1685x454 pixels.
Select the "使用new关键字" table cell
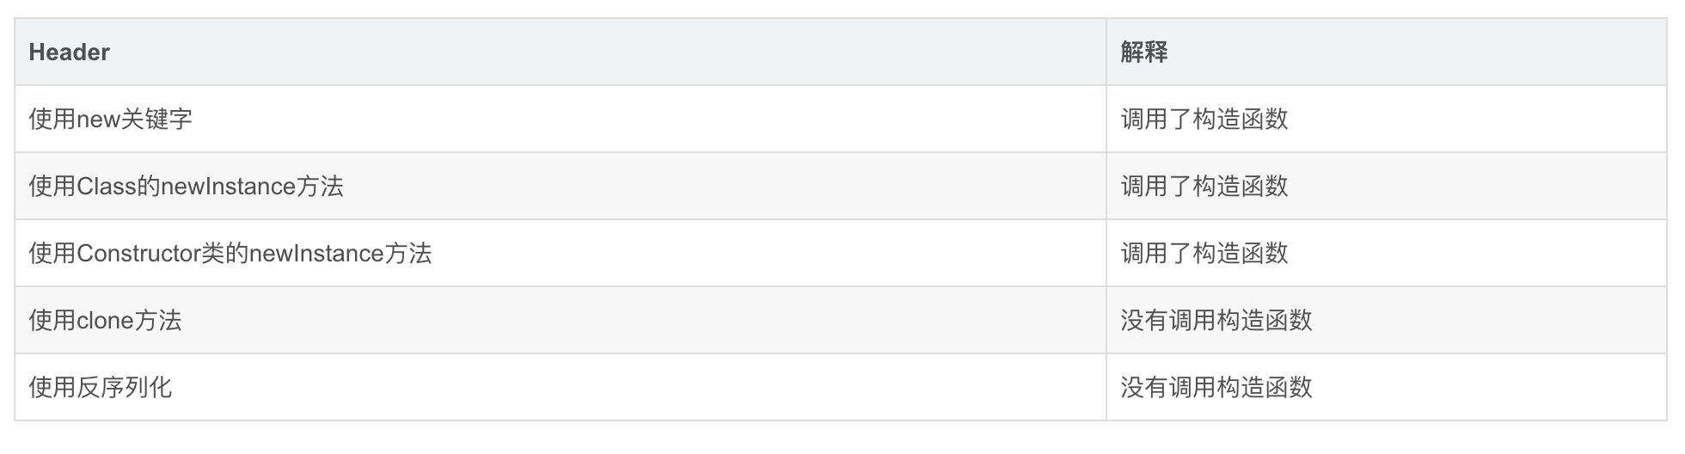click(x=110, y=119)
